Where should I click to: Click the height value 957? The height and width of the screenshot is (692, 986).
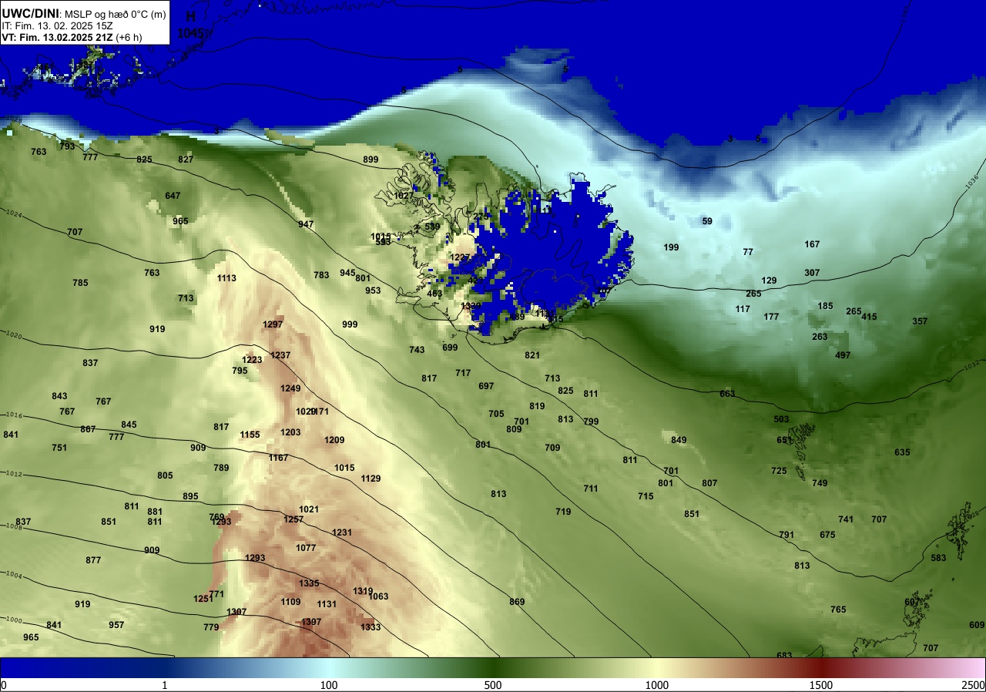pyautogui.click(x=116, y=625)
